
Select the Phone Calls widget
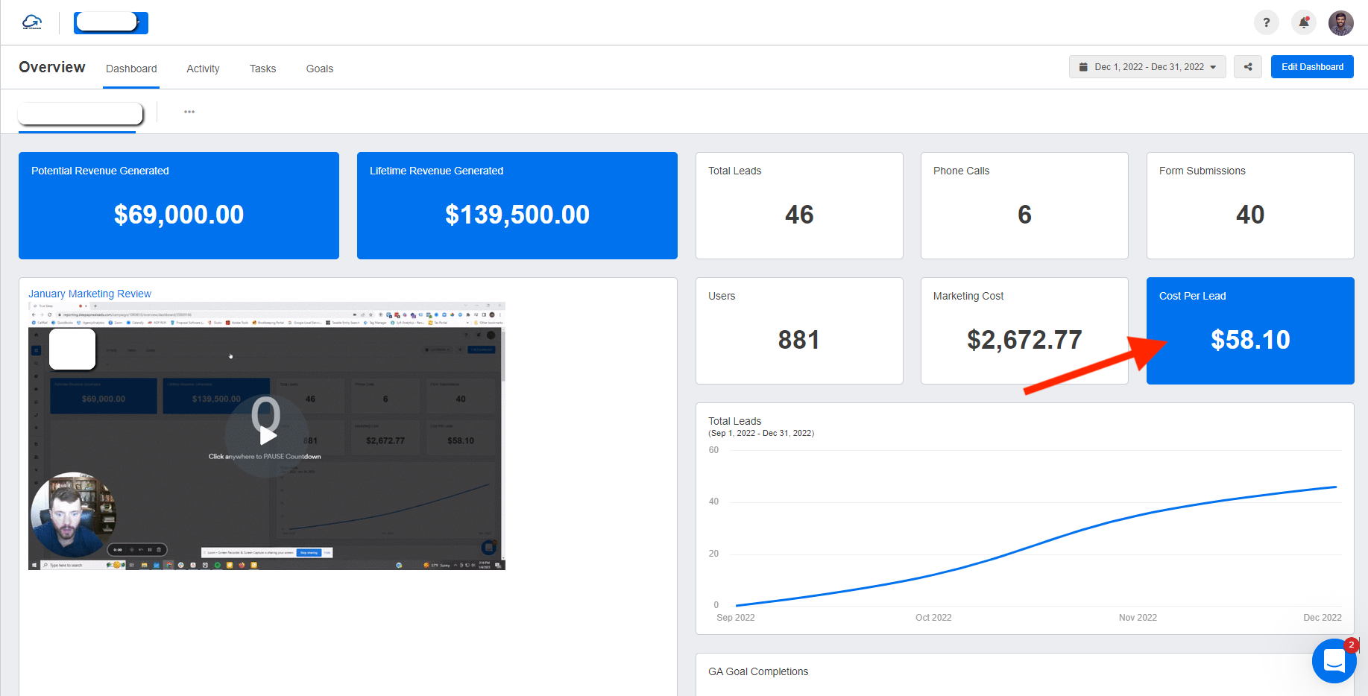click(1024, 206)
